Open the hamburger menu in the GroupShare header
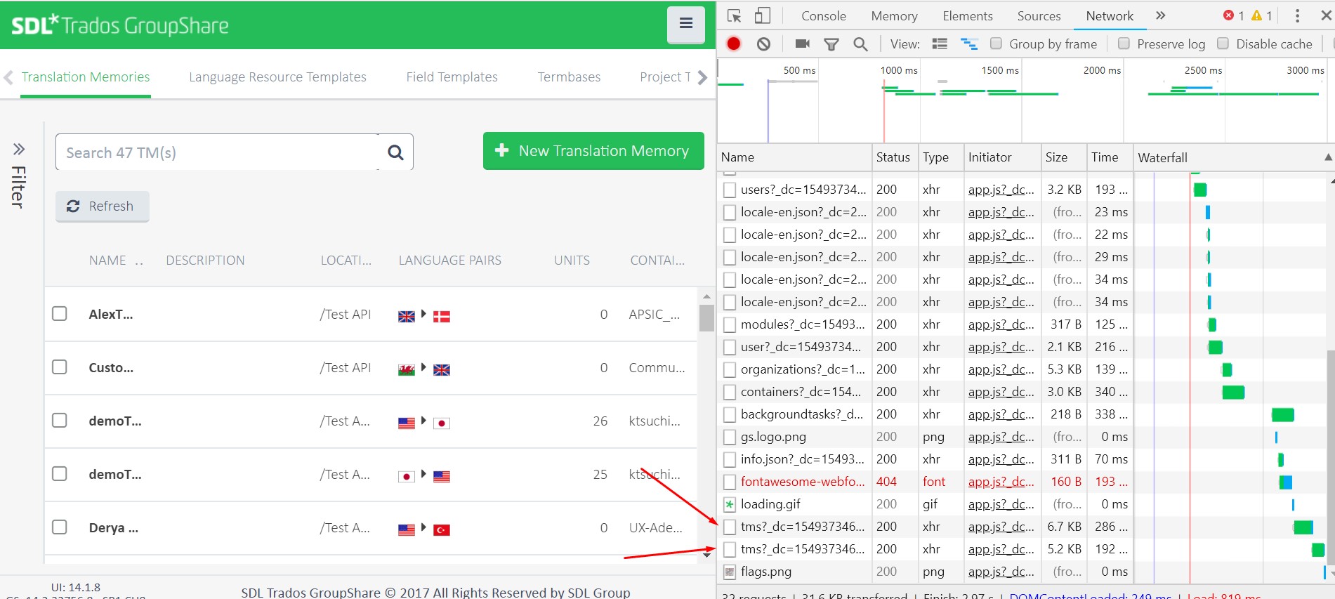 pos(685,25)
